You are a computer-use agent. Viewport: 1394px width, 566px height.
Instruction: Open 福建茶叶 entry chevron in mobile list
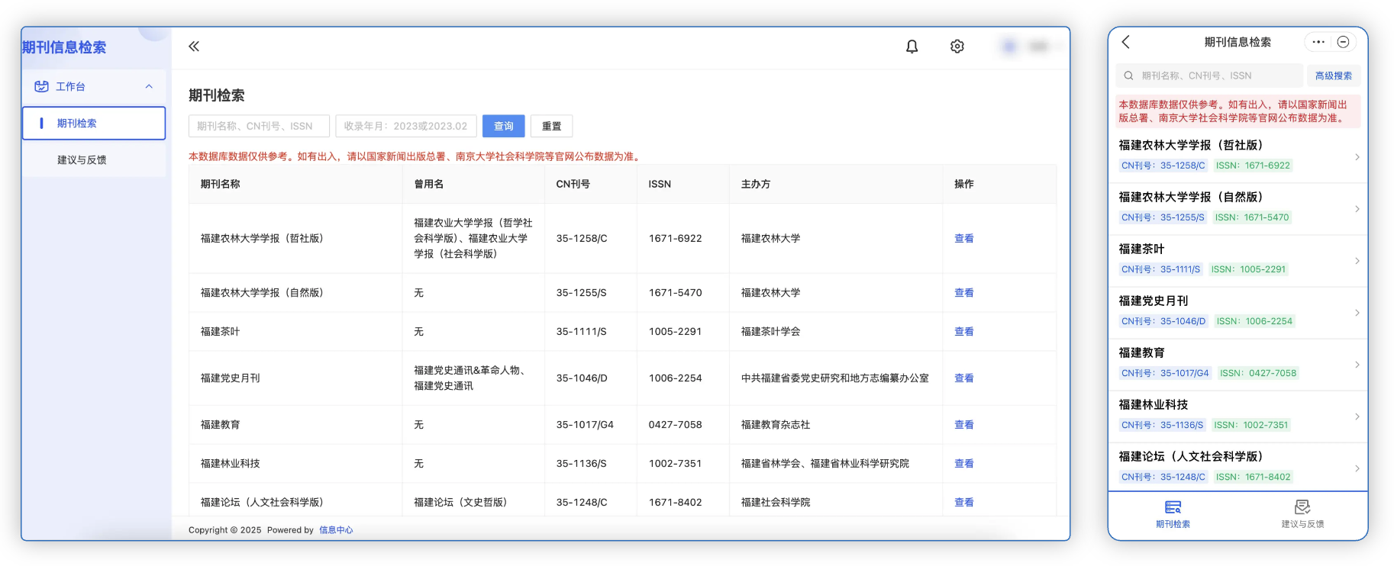(x=1357, y=261)
